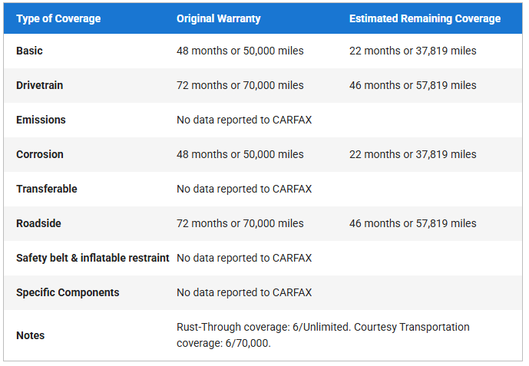The width and height of the screenshot is (529, 366).
Task: Click the Estimated Remaining Coverage header
Action: click(425, 18)
